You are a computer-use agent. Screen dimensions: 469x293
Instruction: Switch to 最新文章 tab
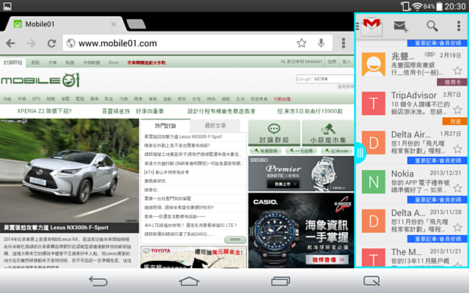(x=215, y=125)
